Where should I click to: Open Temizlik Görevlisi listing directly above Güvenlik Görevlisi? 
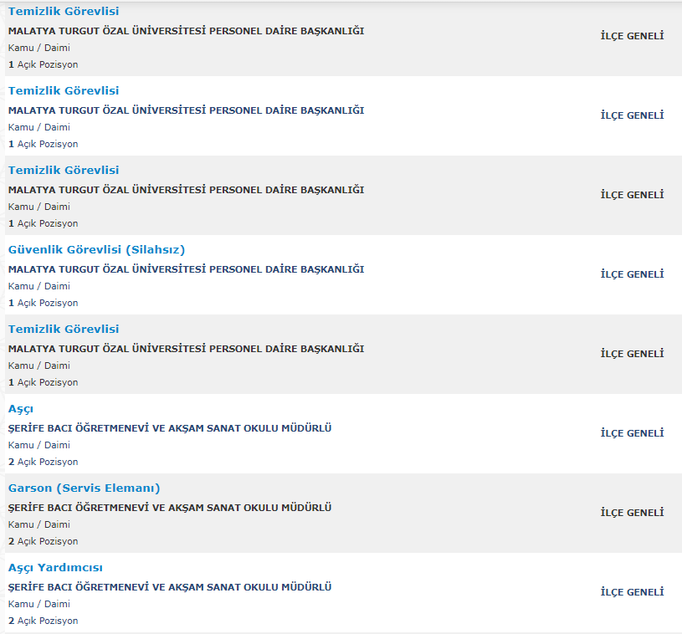(x=64, y=170)
